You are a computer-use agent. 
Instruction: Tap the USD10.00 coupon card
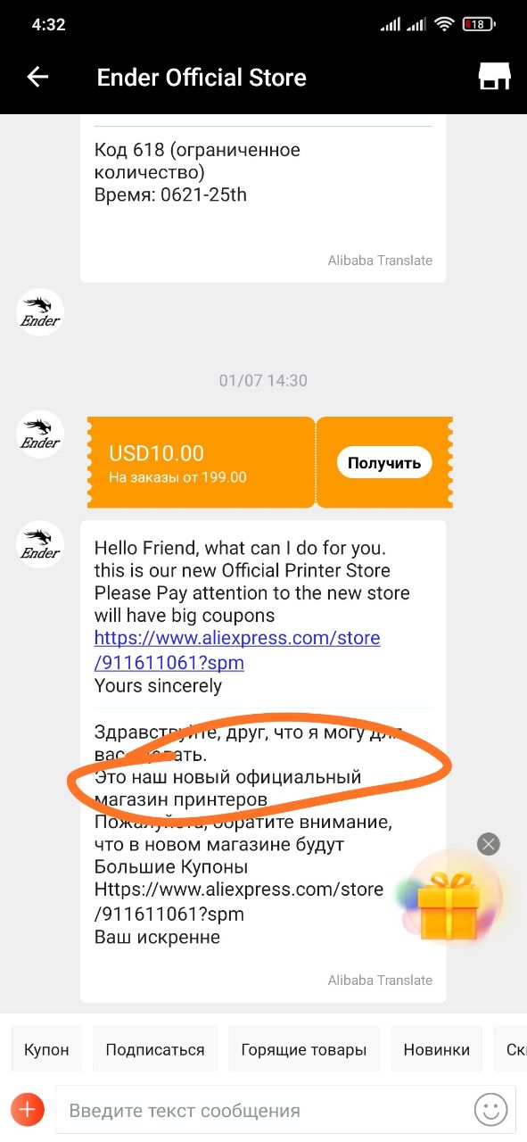pos(201,463)
